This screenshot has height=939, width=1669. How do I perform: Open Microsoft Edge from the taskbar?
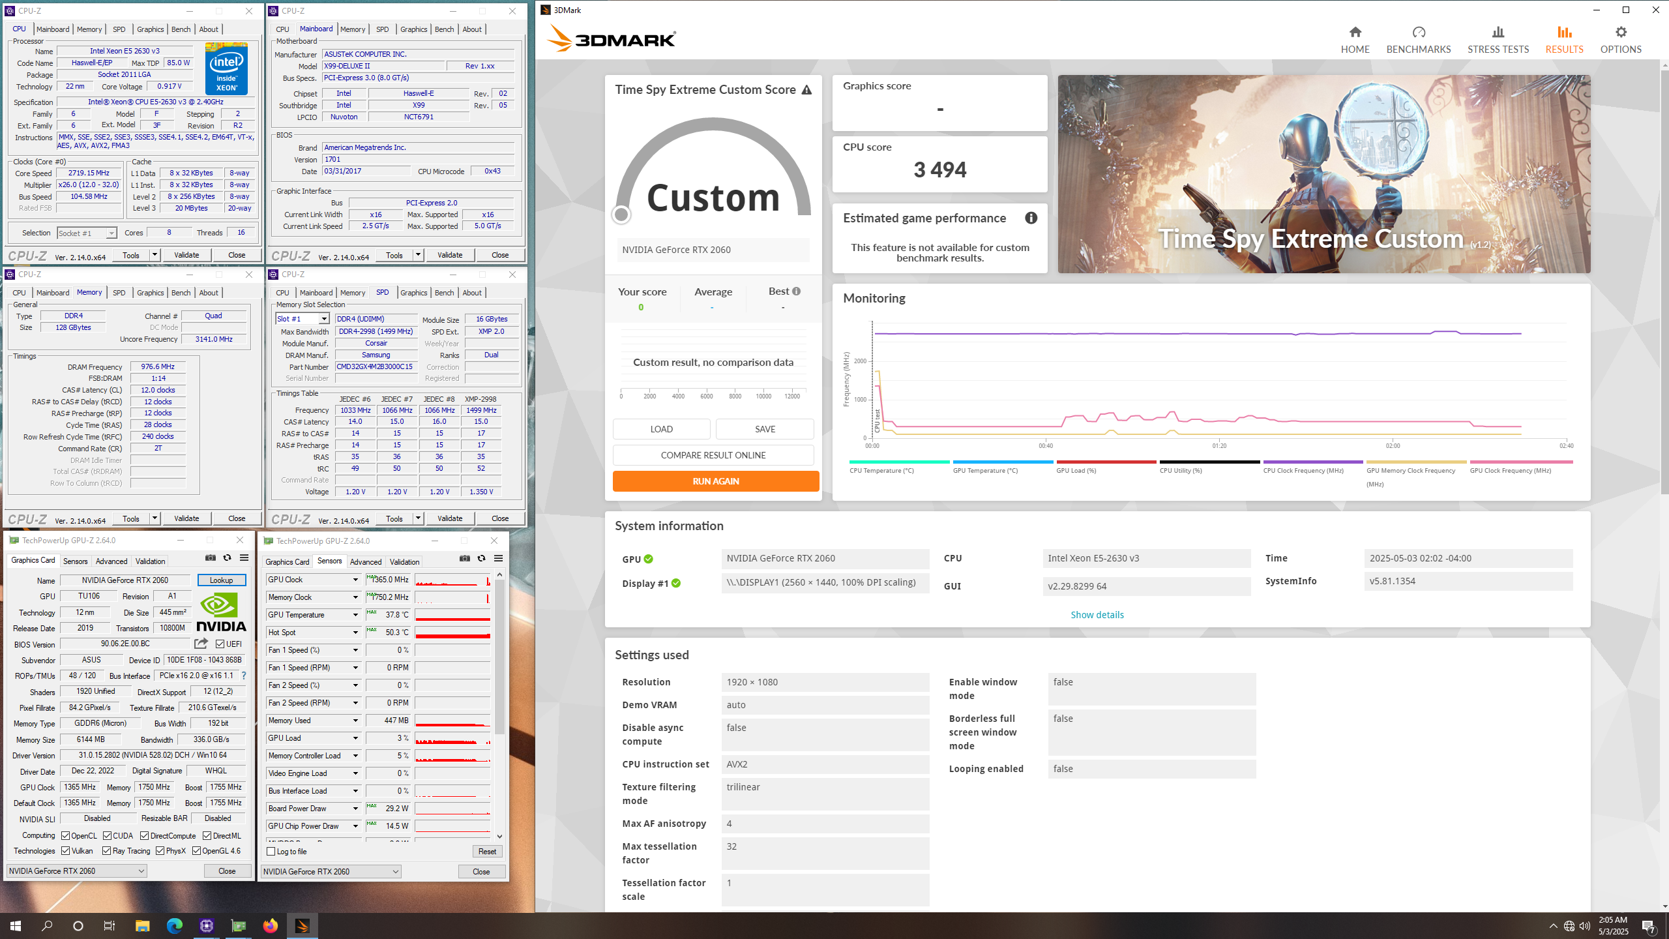coord(174,925)
